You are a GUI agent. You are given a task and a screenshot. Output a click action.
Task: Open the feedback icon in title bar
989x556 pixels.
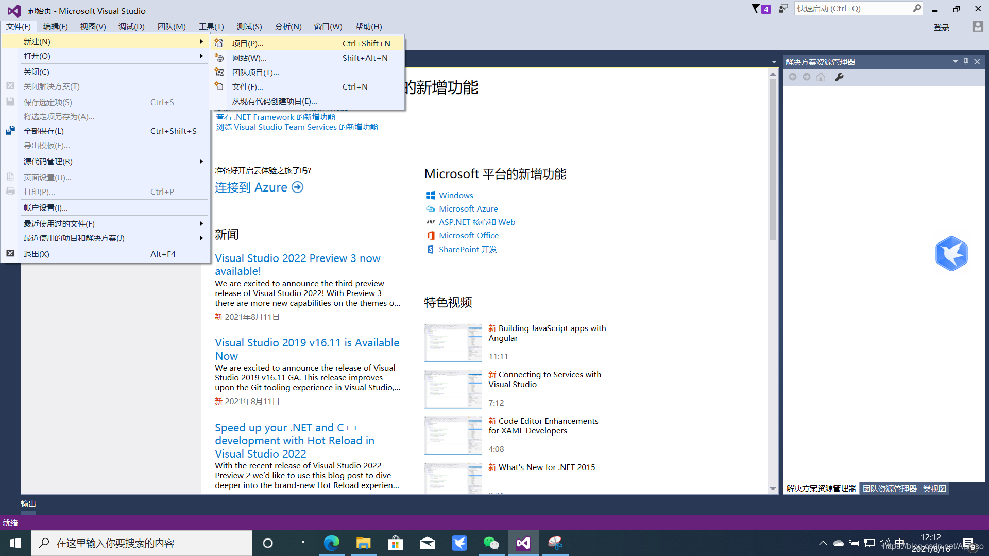coord(783,9)
